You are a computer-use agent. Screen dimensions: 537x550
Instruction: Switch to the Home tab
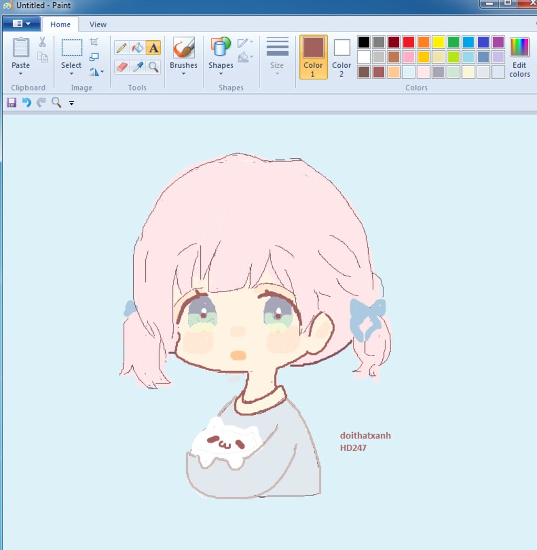coord(60,24)
